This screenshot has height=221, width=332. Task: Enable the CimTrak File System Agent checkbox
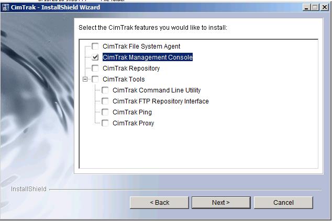pyautogui.click(x=95, y=46)
